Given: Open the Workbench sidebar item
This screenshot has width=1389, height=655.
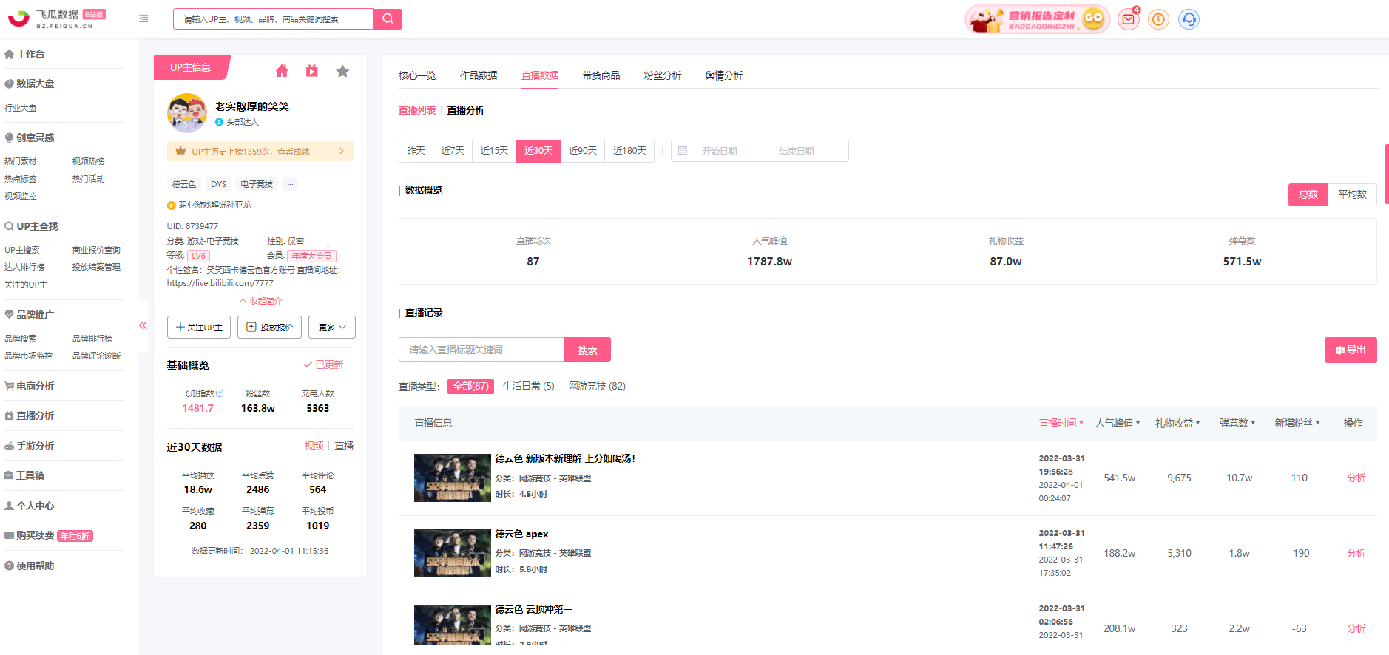Looking at the screenshot, I should tap(25, 54).
